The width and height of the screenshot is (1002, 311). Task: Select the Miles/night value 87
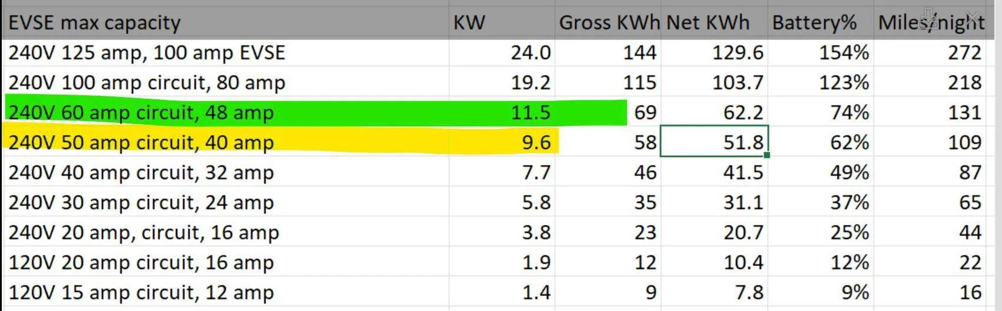pyautogui.click(x=971, y=173)
